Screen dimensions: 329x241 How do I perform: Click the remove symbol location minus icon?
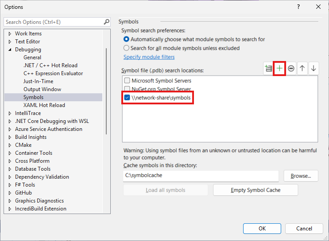click(x=291, y=69)
